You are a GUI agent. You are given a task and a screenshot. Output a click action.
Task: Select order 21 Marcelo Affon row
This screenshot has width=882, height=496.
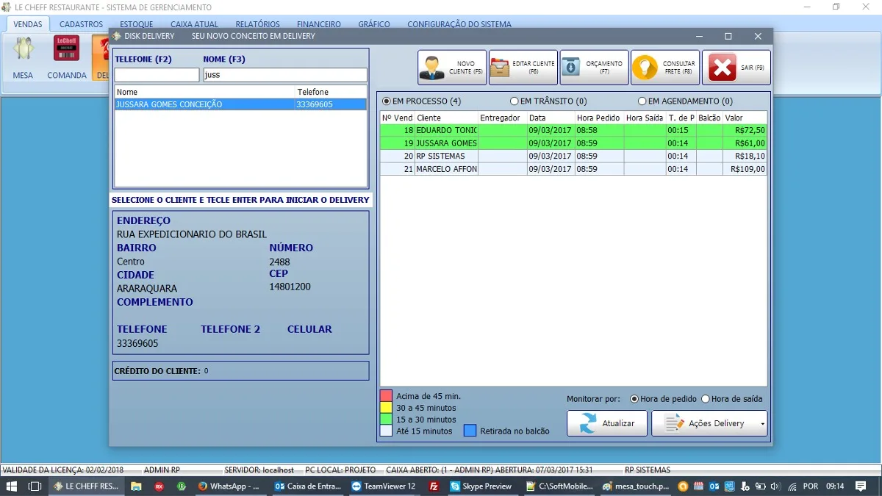pos(573,169)
